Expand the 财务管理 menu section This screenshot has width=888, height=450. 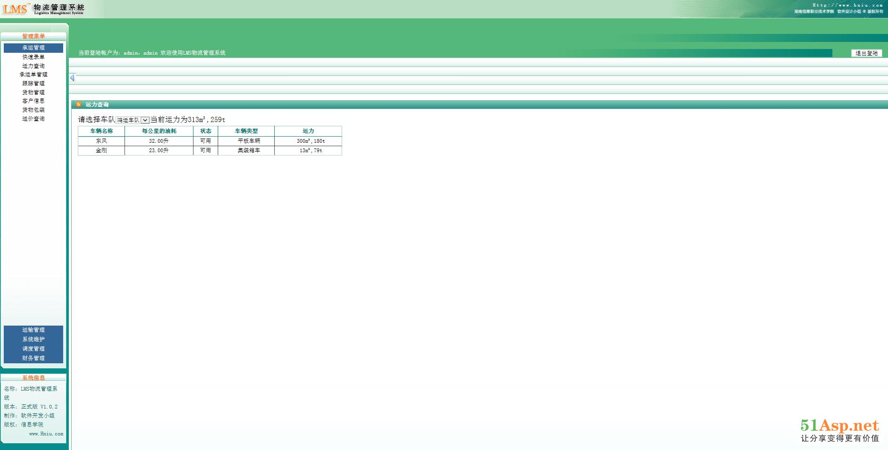click(33, 358)
